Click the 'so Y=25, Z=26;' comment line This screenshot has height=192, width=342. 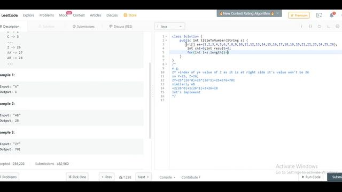click(x=185, y=76)
